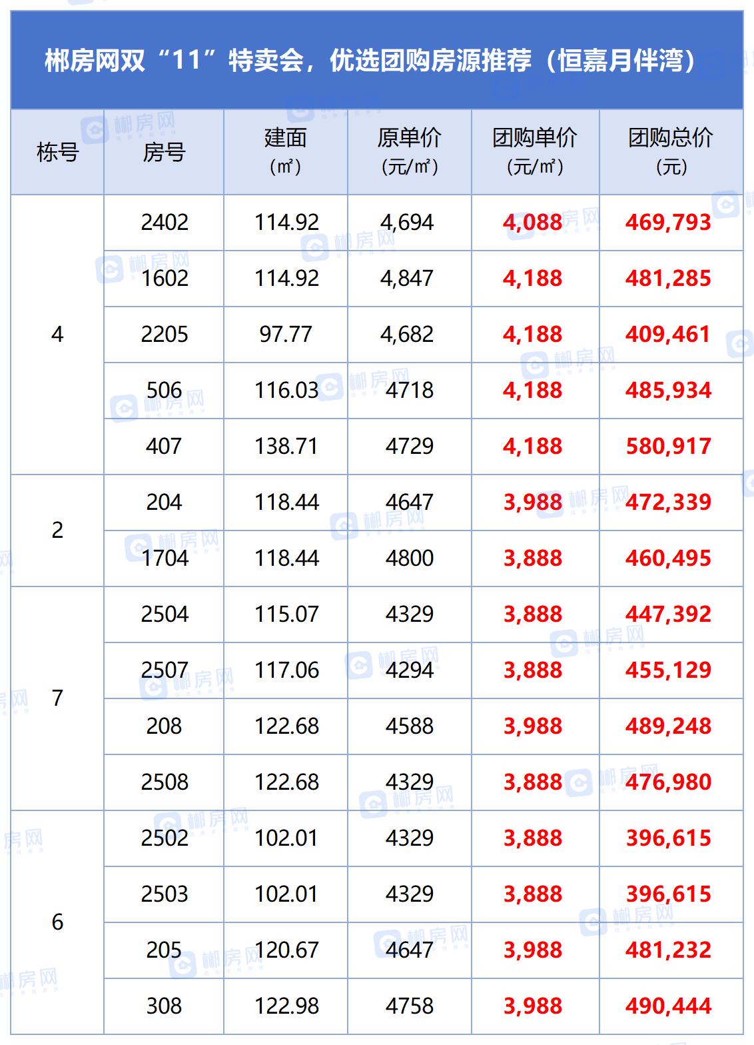Click the 房号 column header

164,153
